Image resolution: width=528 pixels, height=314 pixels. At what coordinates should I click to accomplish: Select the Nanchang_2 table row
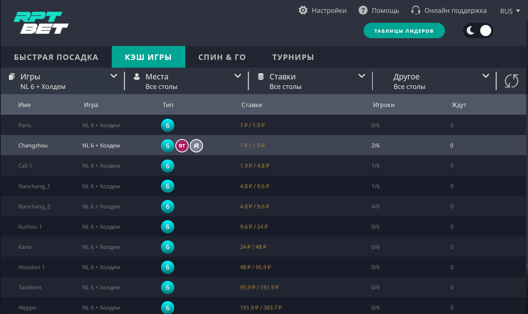tap(34, 207)
